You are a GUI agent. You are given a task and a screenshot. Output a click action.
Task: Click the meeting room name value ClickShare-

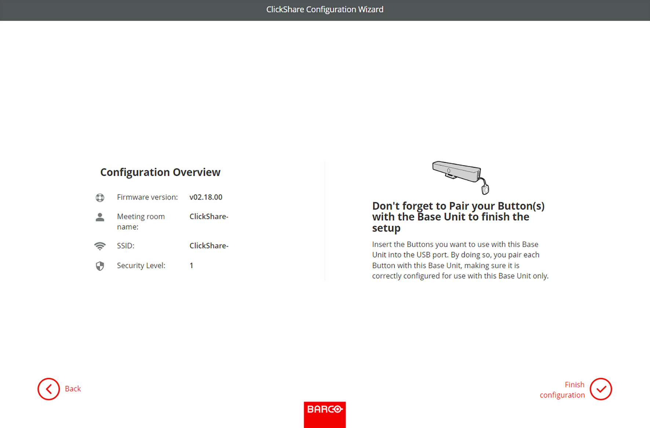click(209, 217)
